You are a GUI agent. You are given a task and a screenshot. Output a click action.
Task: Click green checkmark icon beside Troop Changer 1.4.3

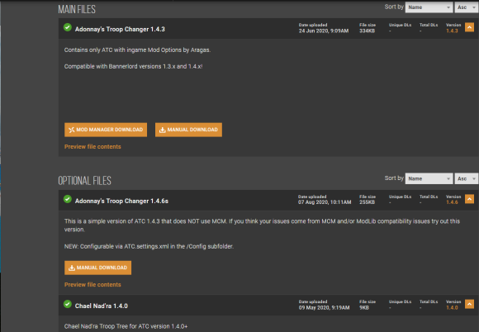tap(68, 27)
